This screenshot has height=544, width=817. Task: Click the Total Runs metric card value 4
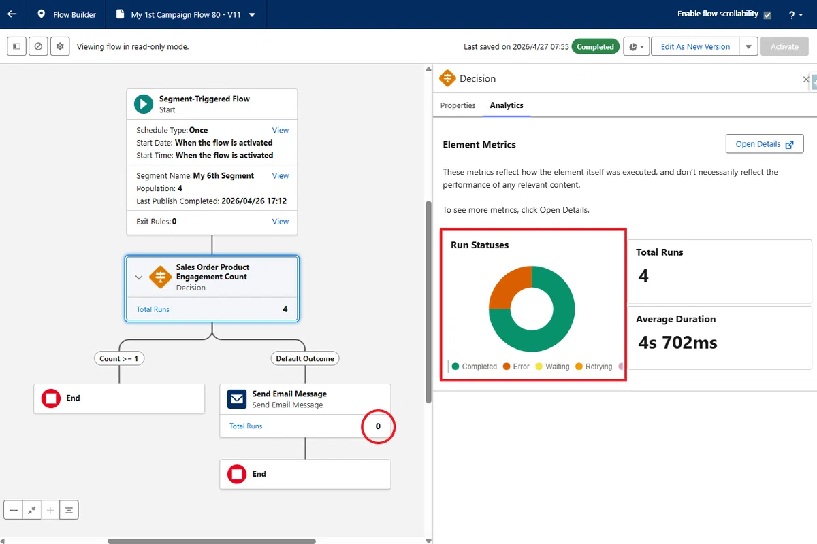[643, 275]
